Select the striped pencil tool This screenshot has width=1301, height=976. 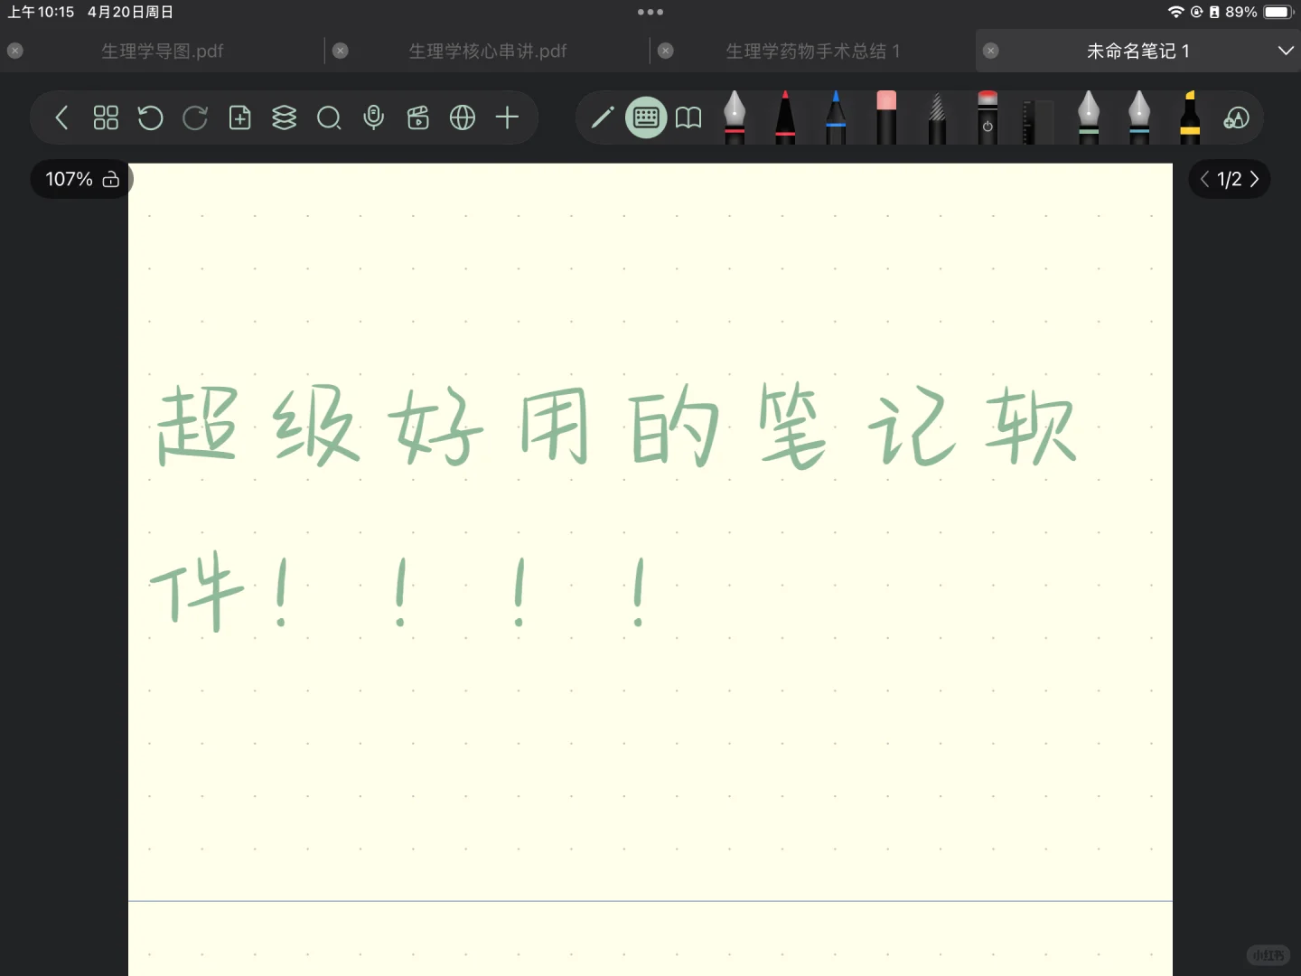point(937,117)
